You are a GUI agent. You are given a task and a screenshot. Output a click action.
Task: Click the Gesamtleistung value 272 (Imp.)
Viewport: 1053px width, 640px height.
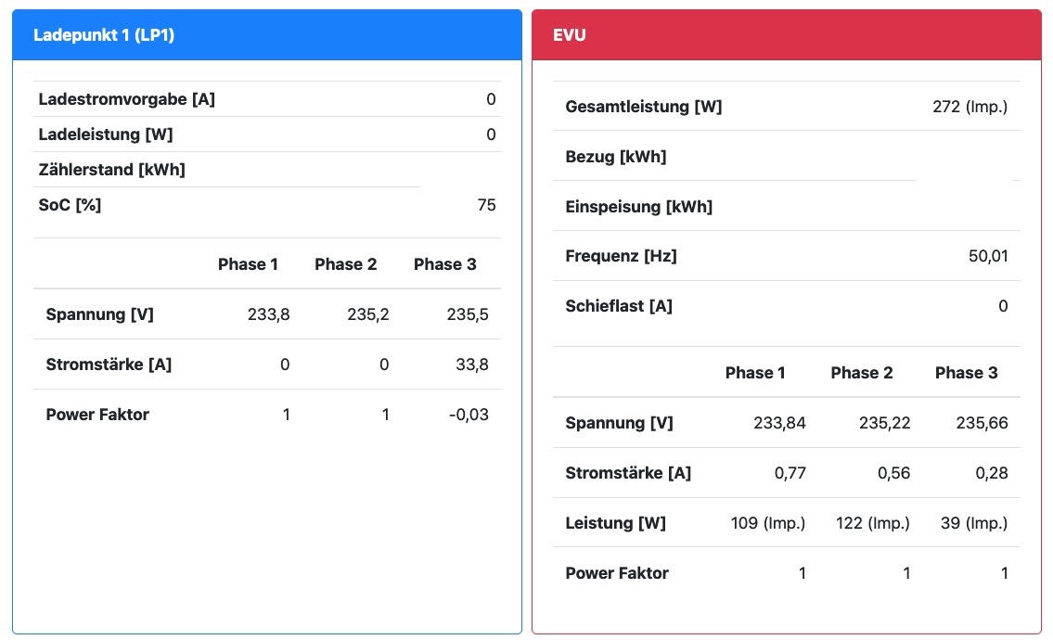click(x=970, y=107)
